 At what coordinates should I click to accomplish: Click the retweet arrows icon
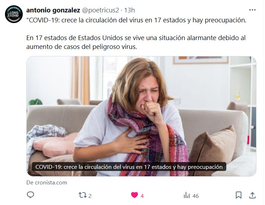pos(82,195)
